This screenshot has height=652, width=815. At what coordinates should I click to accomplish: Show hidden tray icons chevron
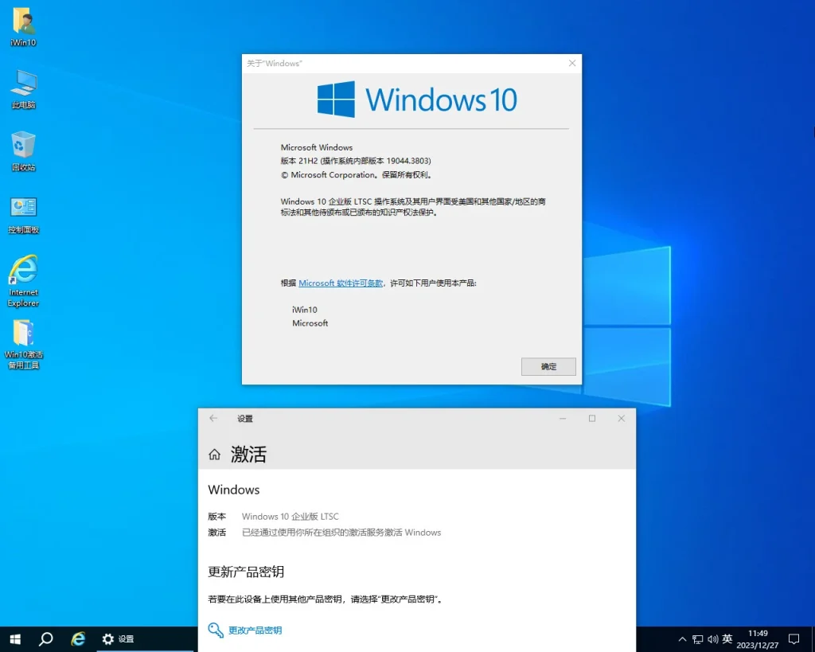click(682, 639)
